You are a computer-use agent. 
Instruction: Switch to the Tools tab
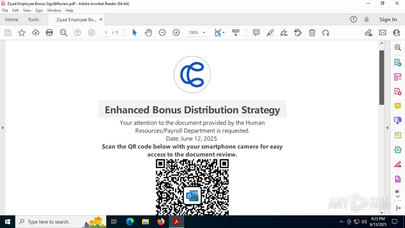pos(33,20)
